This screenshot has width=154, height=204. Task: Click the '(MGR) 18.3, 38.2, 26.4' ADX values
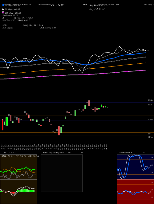pos(33,25)
